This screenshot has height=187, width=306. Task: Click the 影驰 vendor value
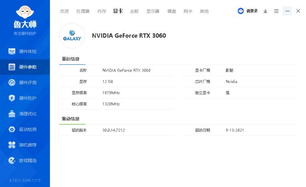coord(229,70)
